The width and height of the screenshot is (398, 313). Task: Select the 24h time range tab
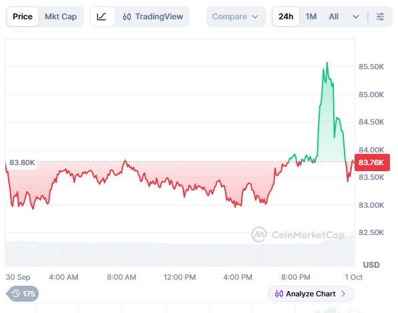click(x=286, y=17)
